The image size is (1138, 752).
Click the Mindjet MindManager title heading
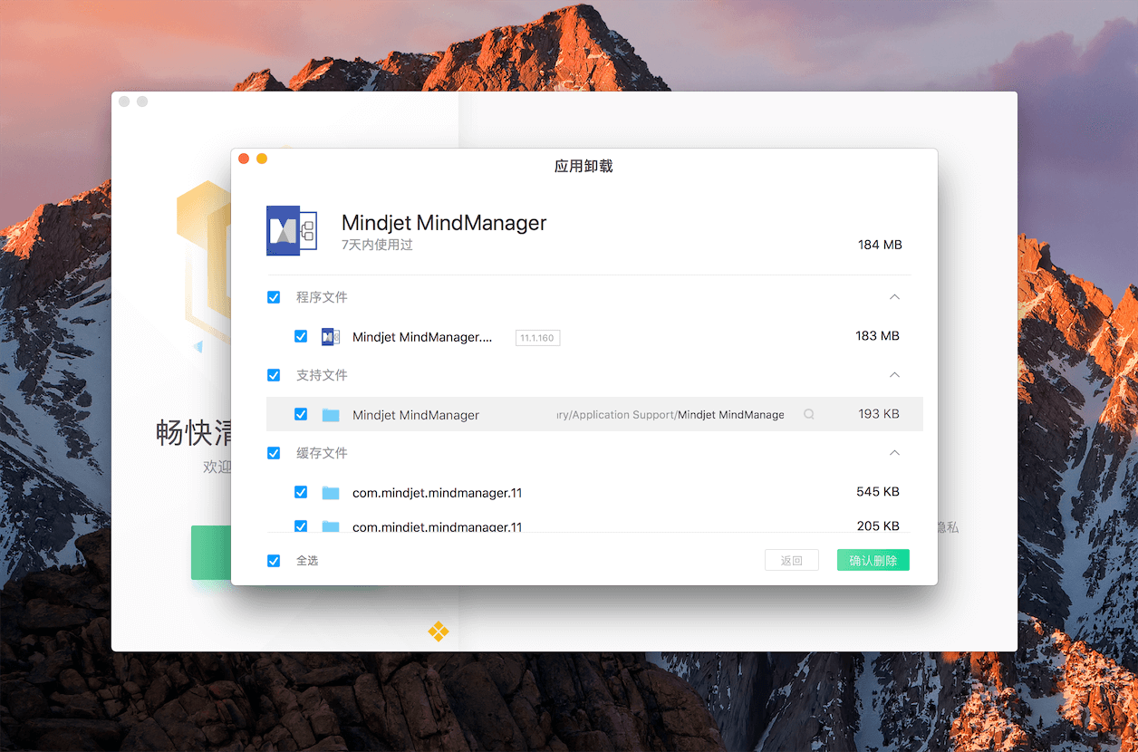(444, 222)
